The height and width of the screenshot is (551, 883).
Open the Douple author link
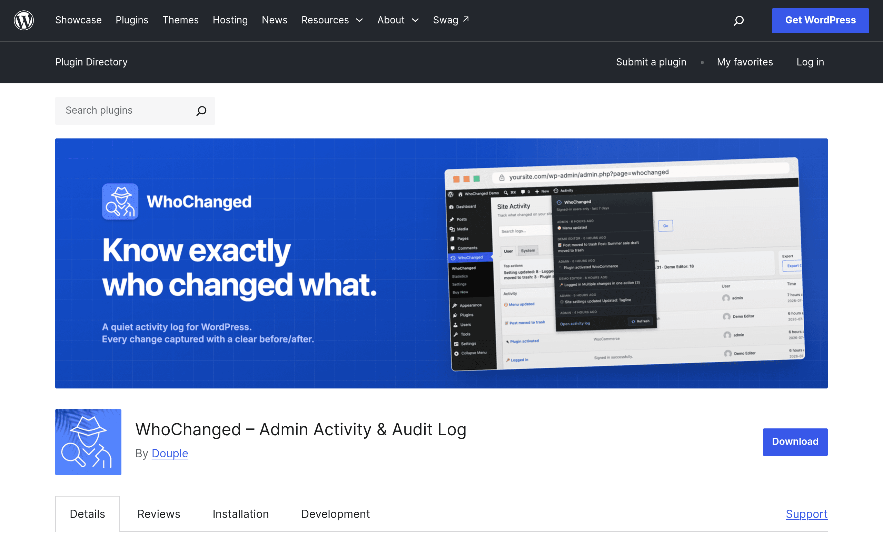pos(170,453)
